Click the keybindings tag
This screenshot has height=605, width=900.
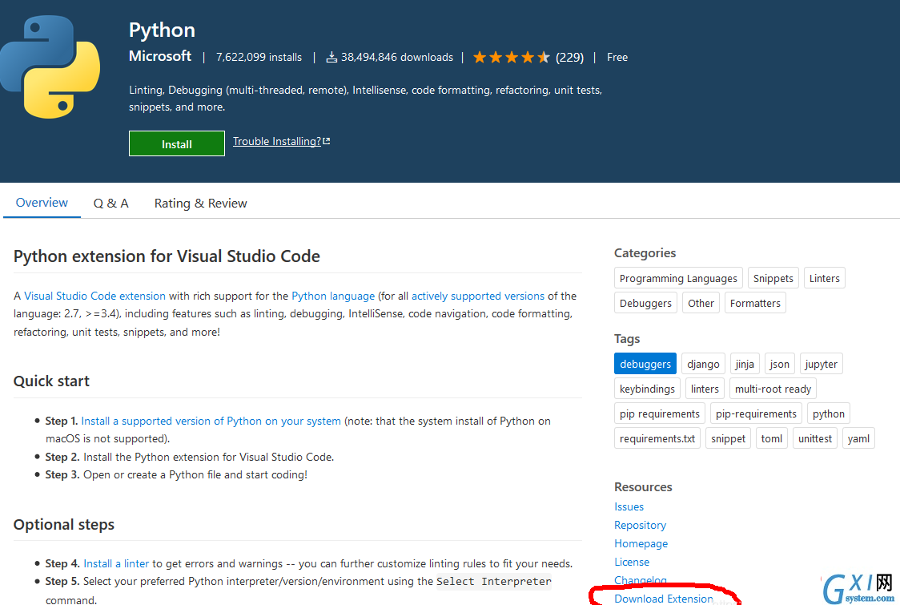[648, 389]
